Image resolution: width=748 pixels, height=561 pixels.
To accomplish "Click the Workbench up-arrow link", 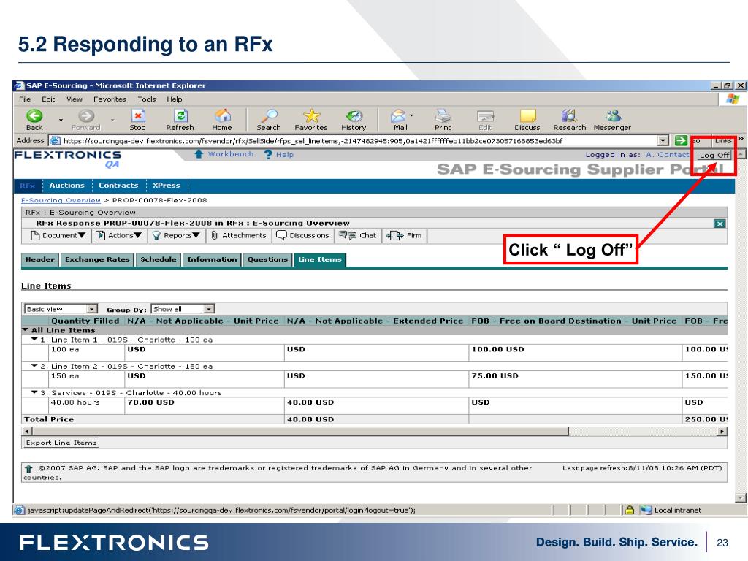I will coord(224,154).
